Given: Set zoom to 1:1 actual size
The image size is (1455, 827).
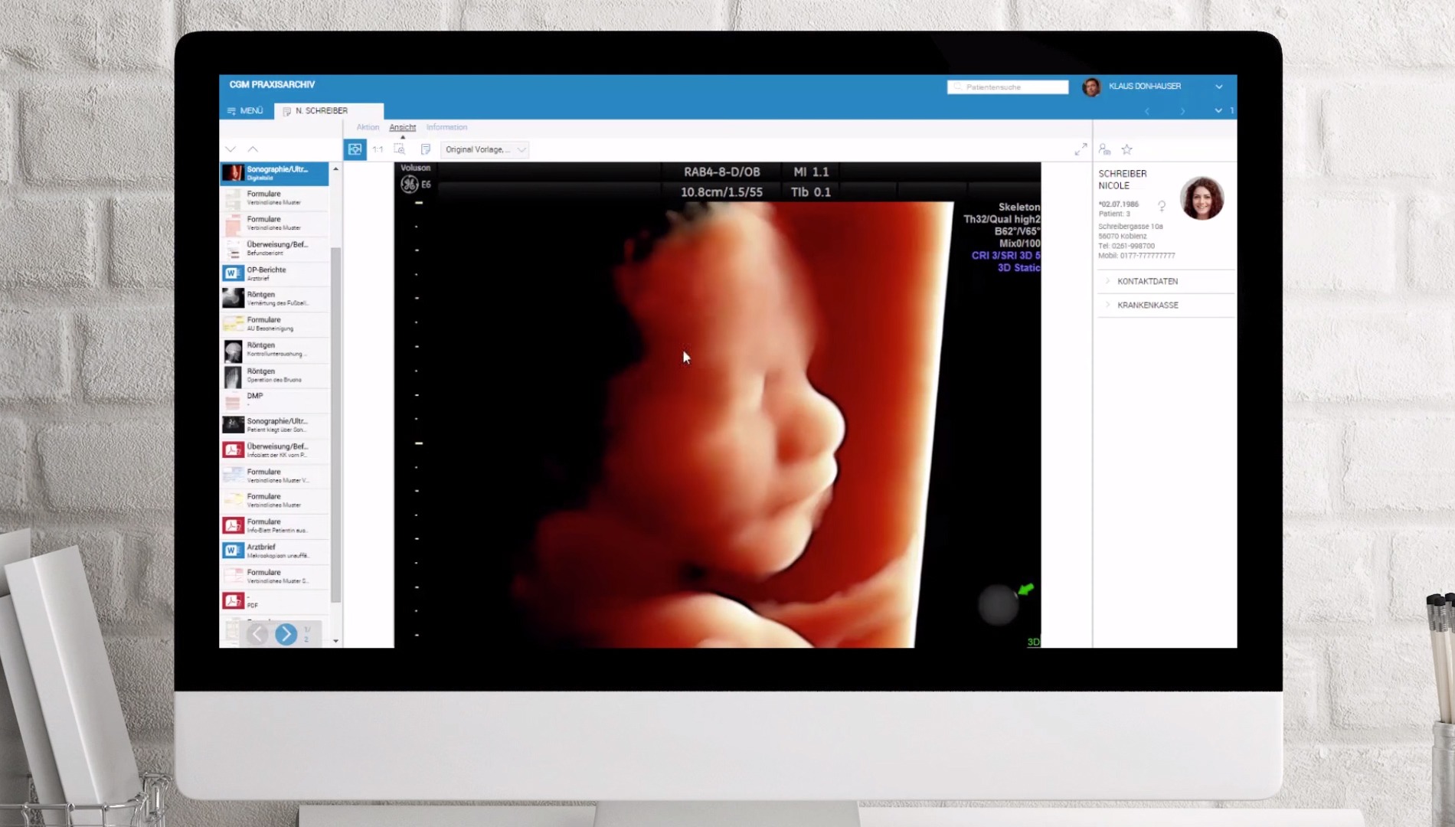Looking at the screenshot, I should tap(378, 149).
